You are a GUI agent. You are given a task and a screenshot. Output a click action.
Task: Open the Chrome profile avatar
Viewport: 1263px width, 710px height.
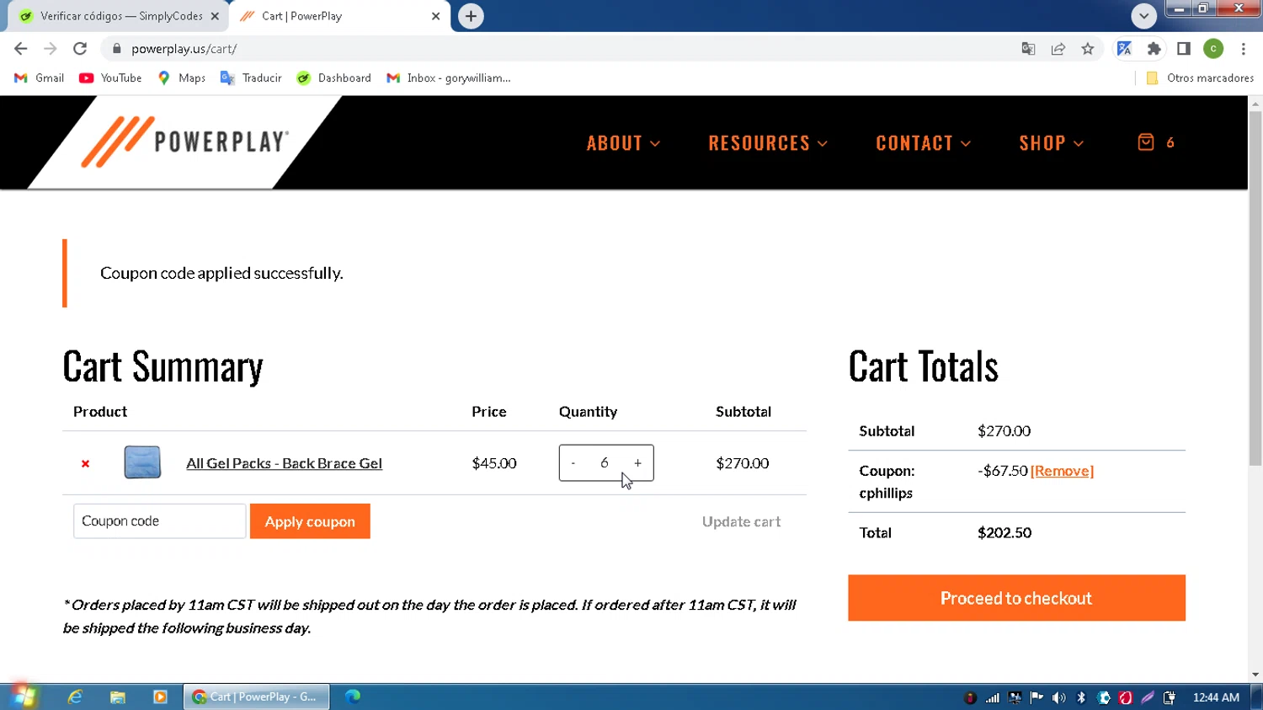1213,49
